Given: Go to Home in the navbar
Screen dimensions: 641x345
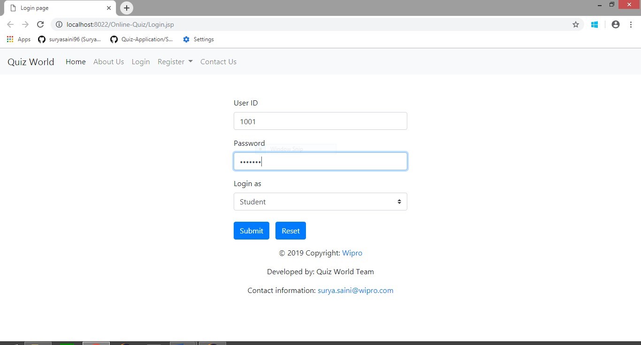Looking at the screenshot, I should tap(76, 62).
